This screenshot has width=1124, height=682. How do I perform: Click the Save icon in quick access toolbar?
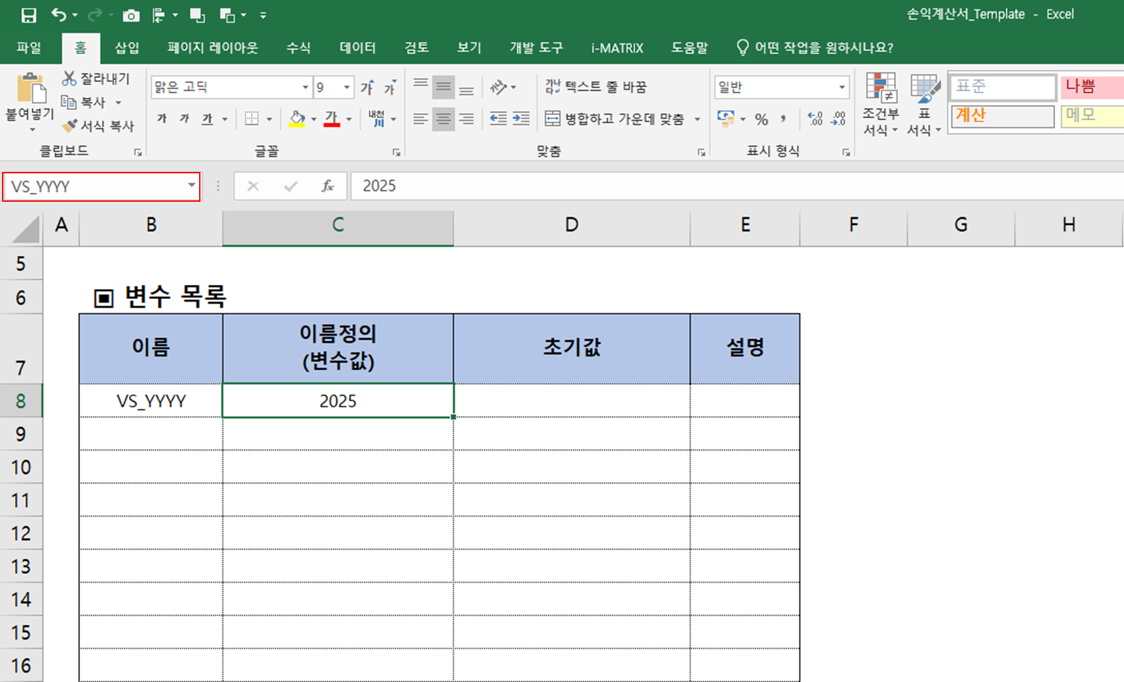(28, 15)
